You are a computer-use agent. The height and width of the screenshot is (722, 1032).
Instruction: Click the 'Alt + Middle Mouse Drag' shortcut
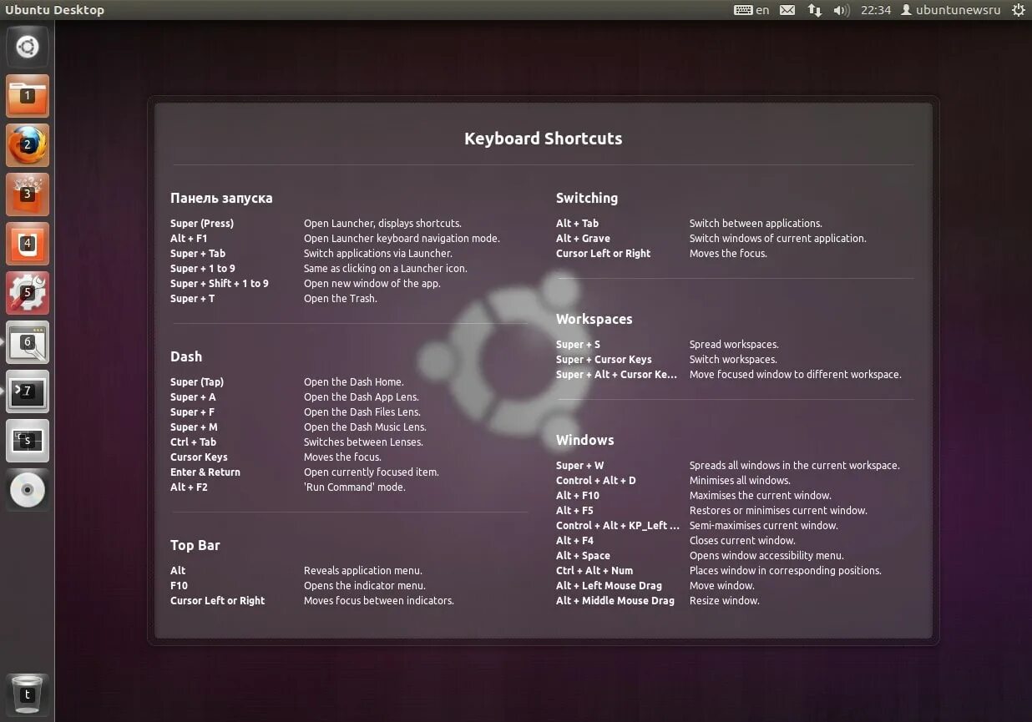(615, 601)
